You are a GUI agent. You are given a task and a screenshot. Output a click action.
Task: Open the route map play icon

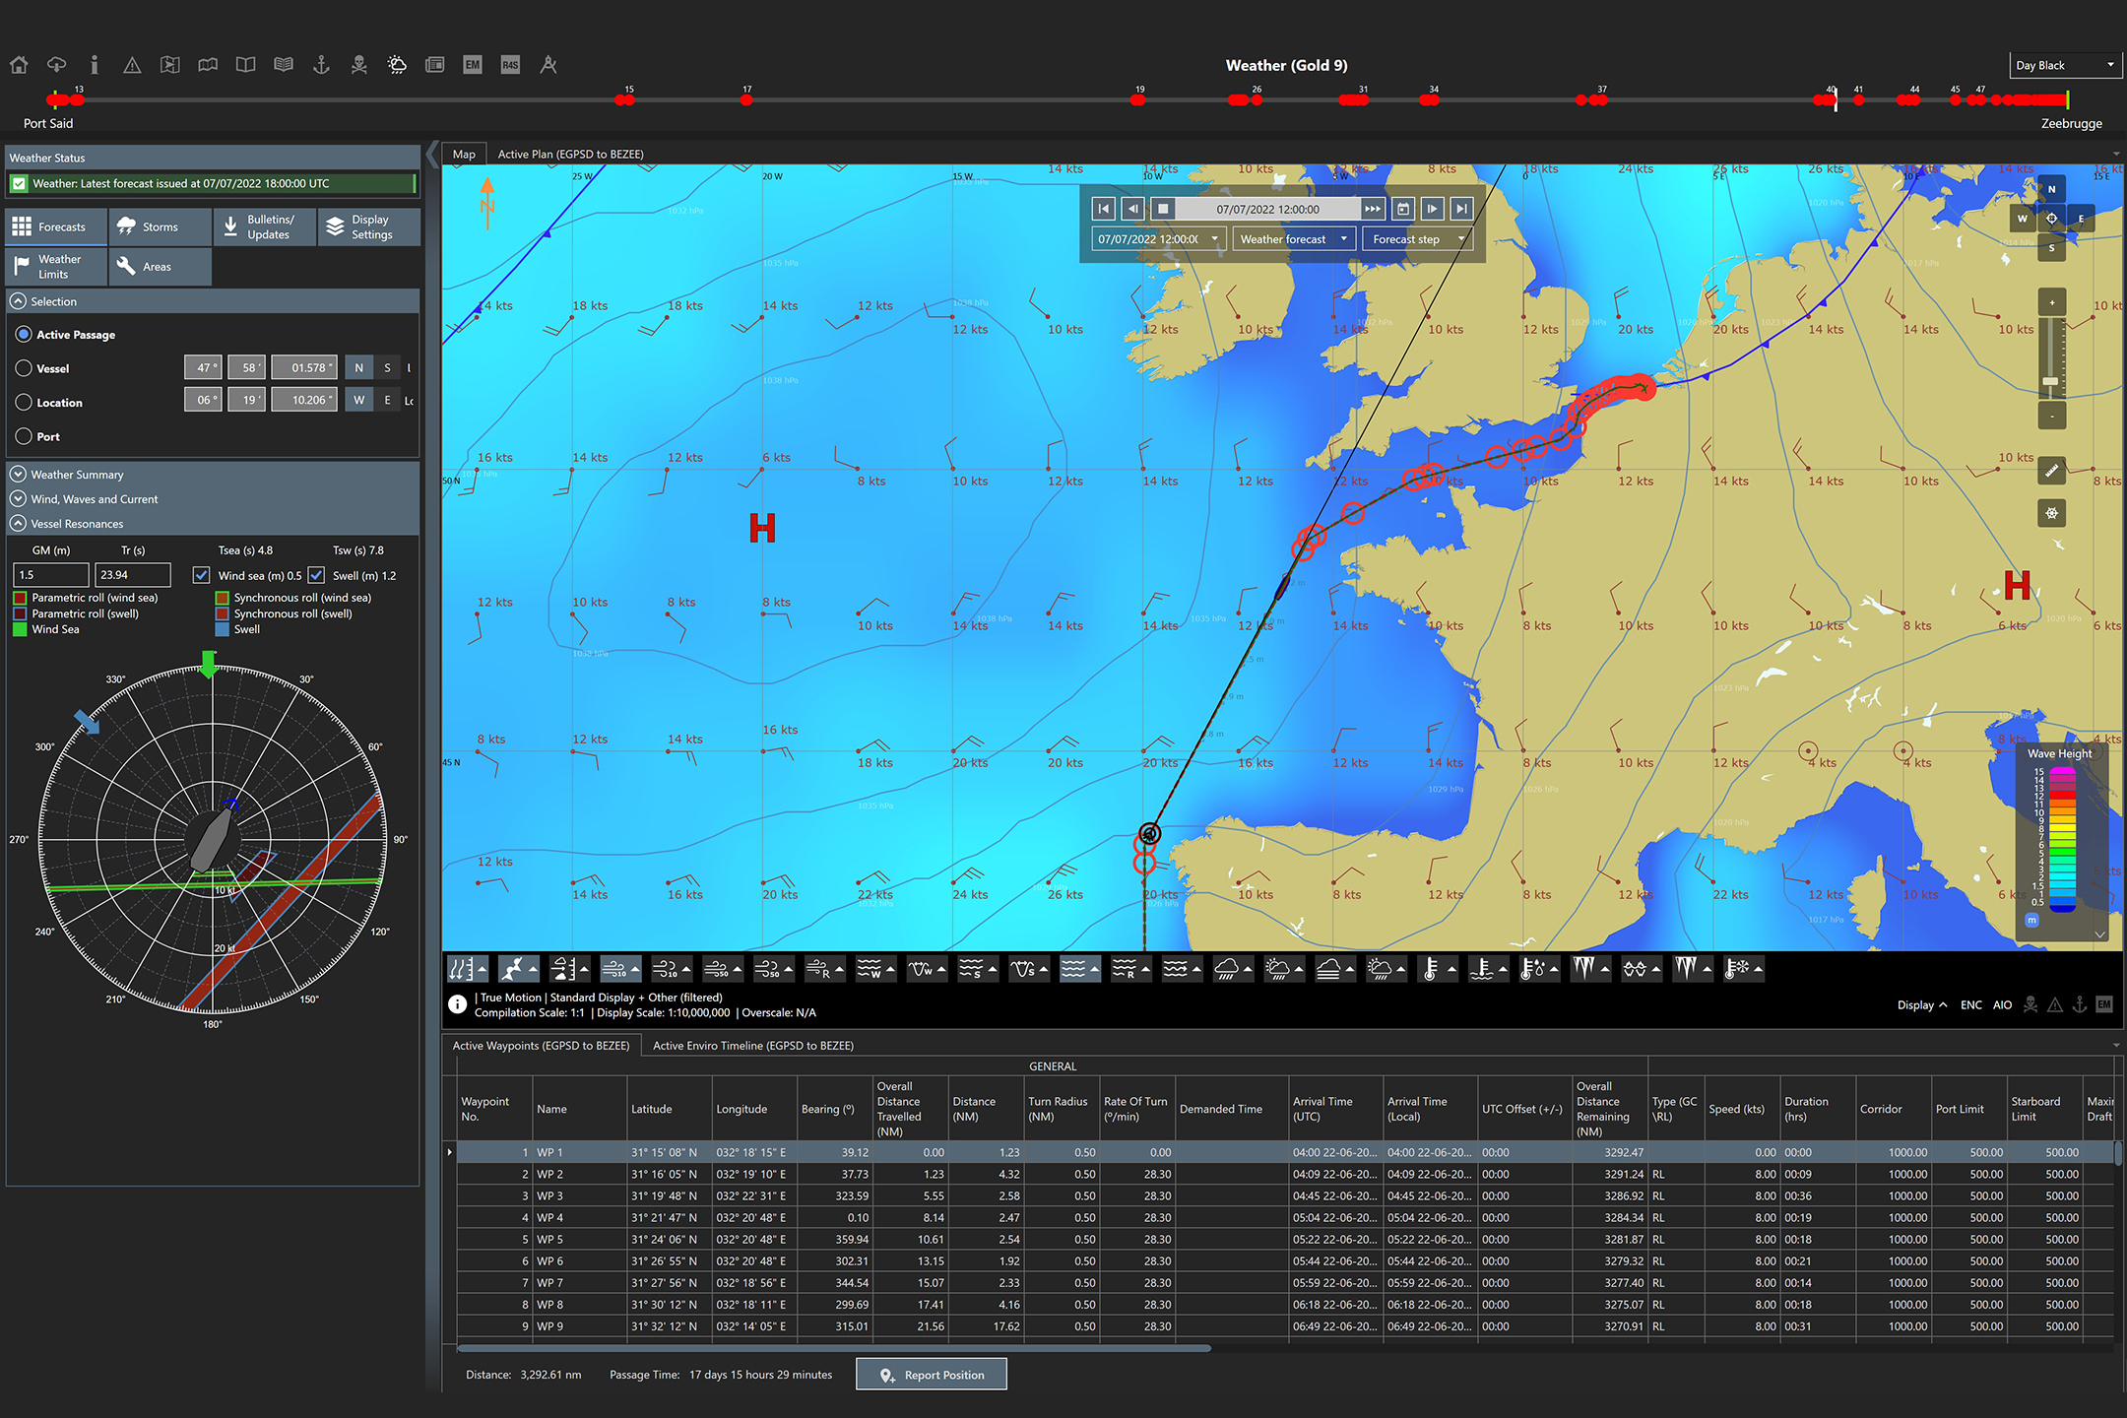(x=170, y=65)
